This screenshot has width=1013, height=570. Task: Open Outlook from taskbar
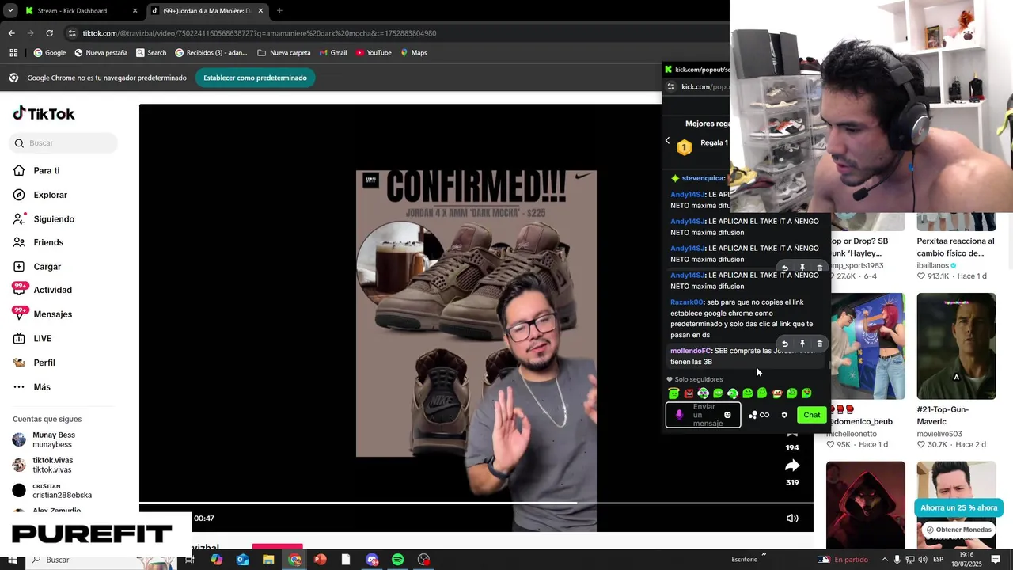[242, 560]
